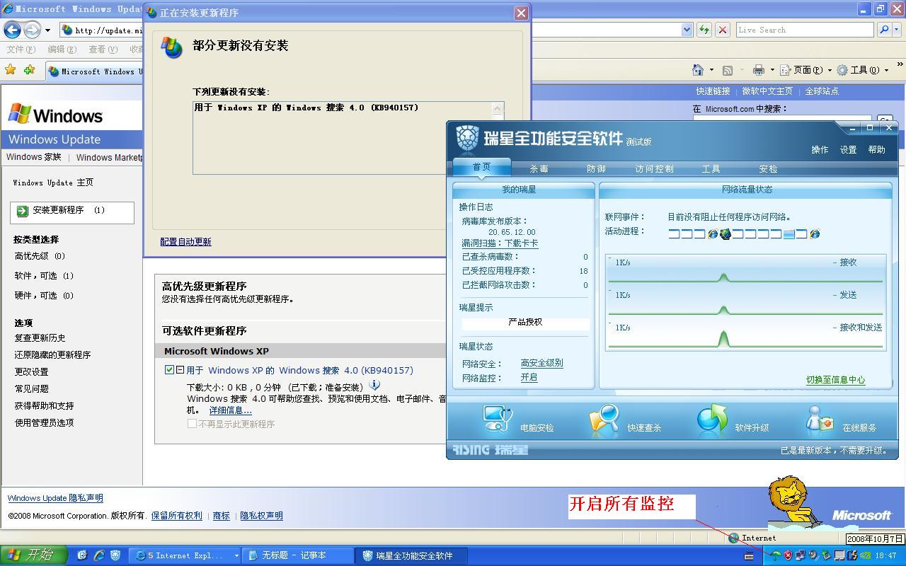Open Rising 在线服务 online service
This screenshot has width=906, height=566.
click(x=841, y=420)
